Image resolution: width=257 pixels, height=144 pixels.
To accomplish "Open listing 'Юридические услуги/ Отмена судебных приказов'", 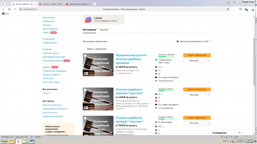I will [x=131, y=59].
